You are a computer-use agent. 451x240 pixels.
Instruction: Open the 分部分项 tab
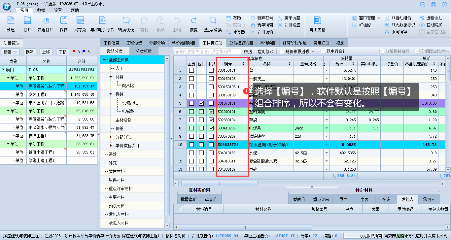tap(157, 43)
